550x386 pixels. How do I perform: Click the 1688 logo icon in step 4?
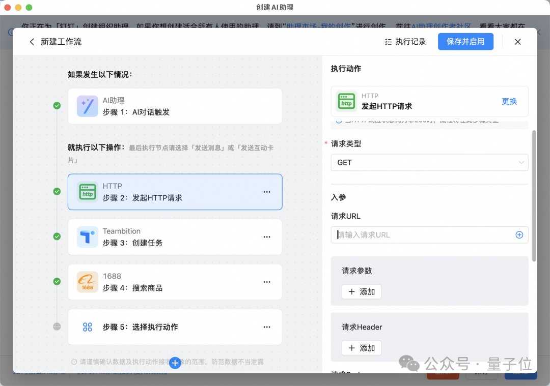pyautogui.click(x=88, y=282)
